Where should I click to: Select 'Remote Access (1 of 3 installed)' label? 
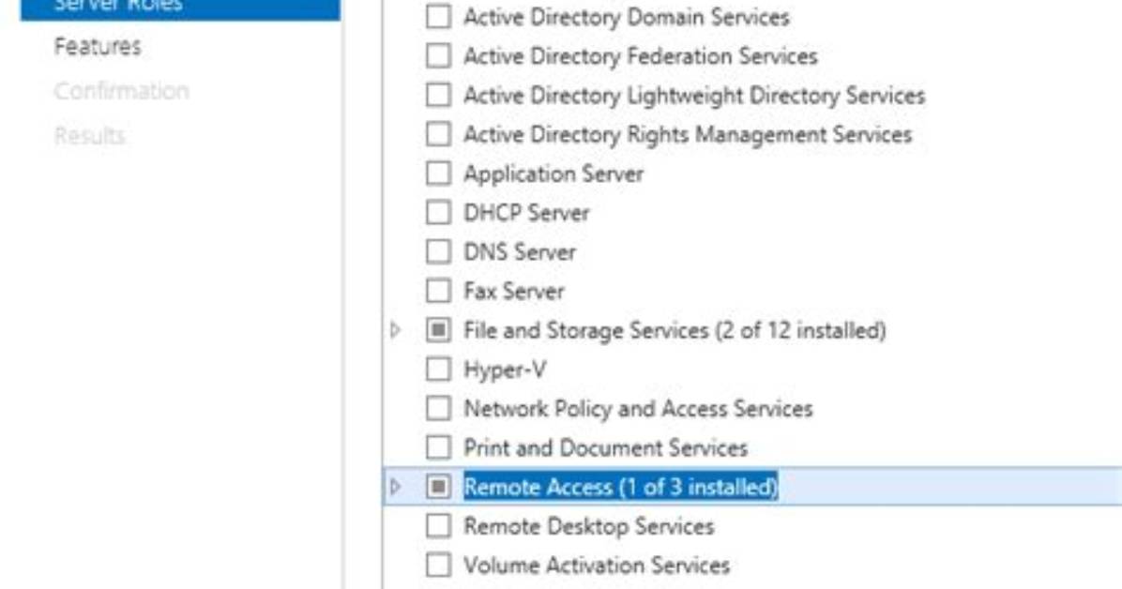pyautogui.click(x=620, y=487)
